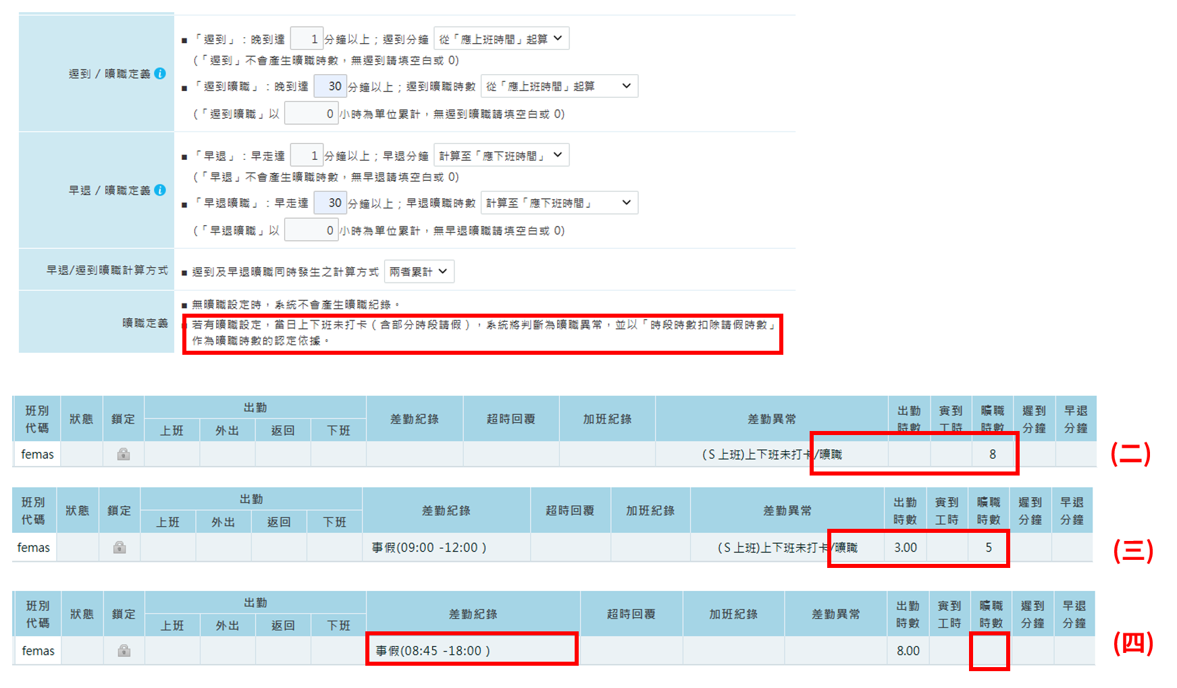Screen dimensions: 1177x688
Task: Open the 兩者累計 calculation method dropdown
Action: coord(419,271)
